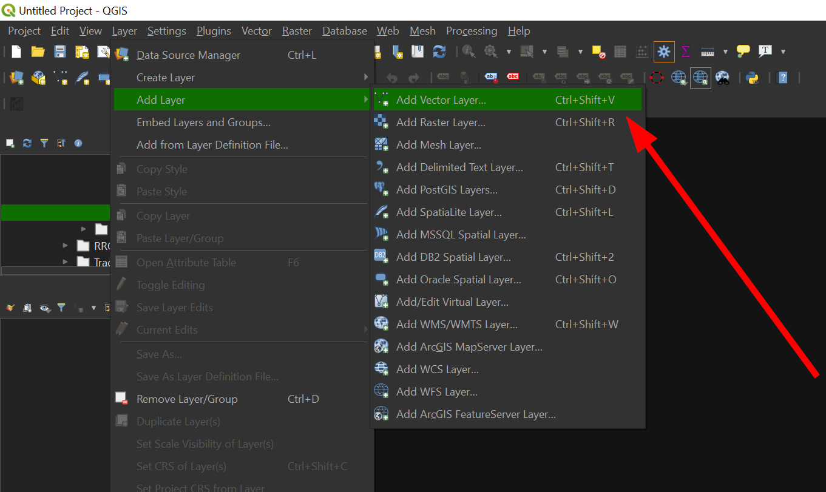
Task: Choose Add ArcGIS FeatureServer Layer entry
Action: click(506, 414)
